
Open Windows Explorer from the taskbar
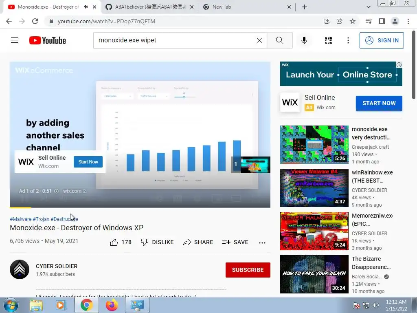(x=36, y=305)
